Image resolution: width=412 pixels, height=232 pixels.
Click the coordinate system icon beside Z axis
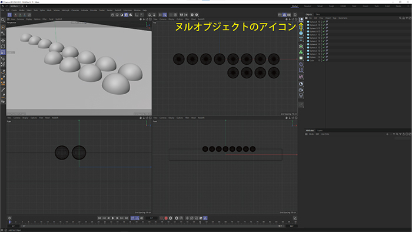coord(29,15)
